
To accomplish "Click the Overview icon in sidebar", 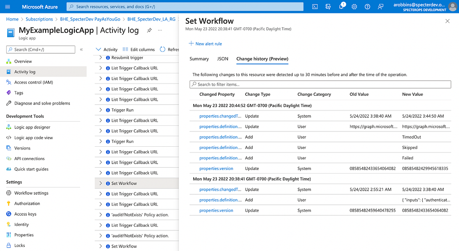I will tap(9, 61).
